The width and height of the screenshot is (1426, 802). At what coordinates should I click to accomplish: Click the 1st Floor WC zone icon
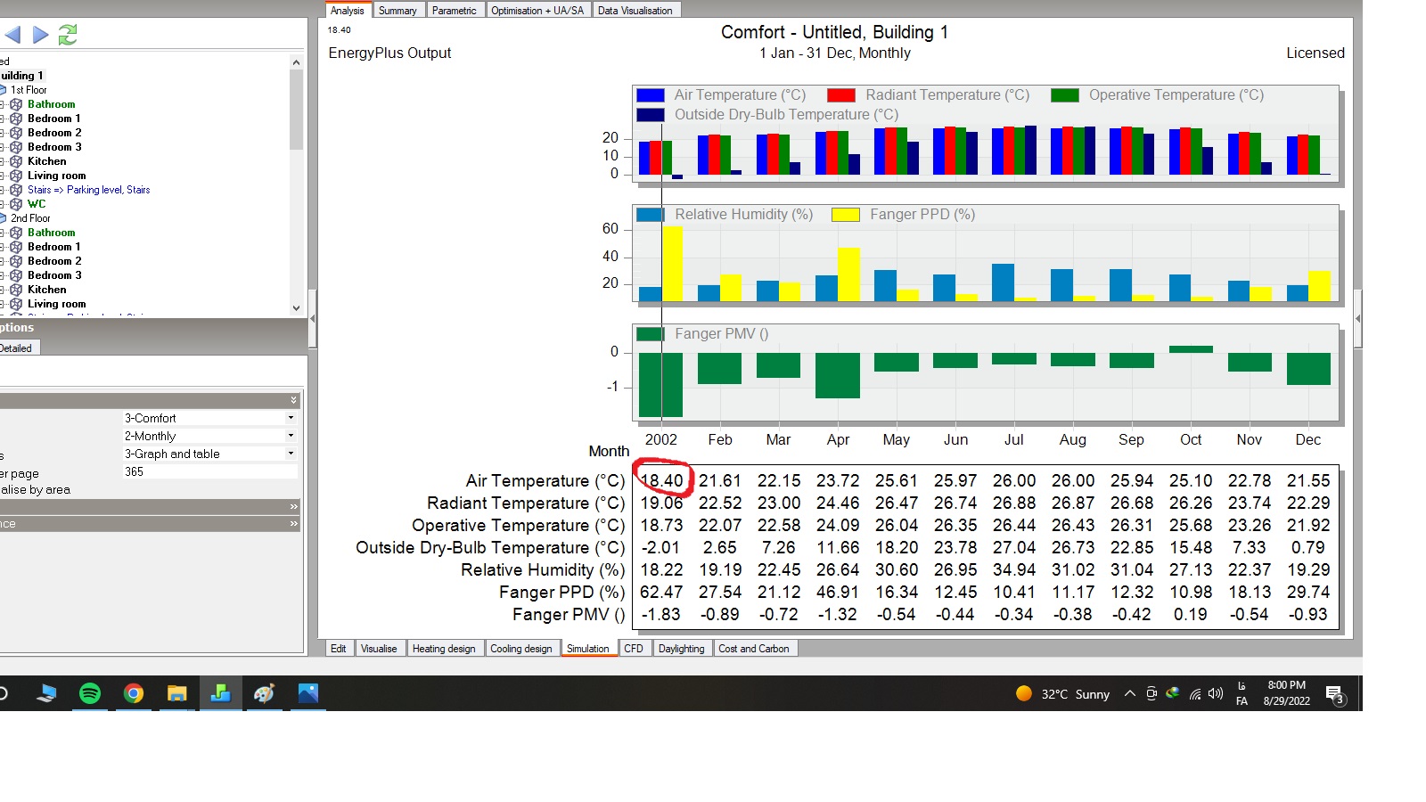(x=16, y=204)
